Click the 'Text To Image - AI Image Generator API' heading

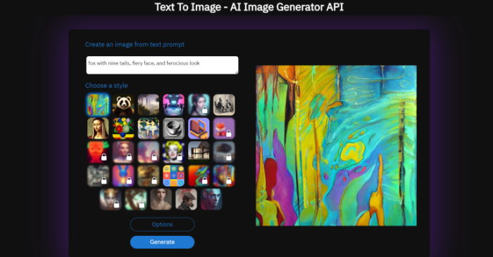(x=249, y=7)
